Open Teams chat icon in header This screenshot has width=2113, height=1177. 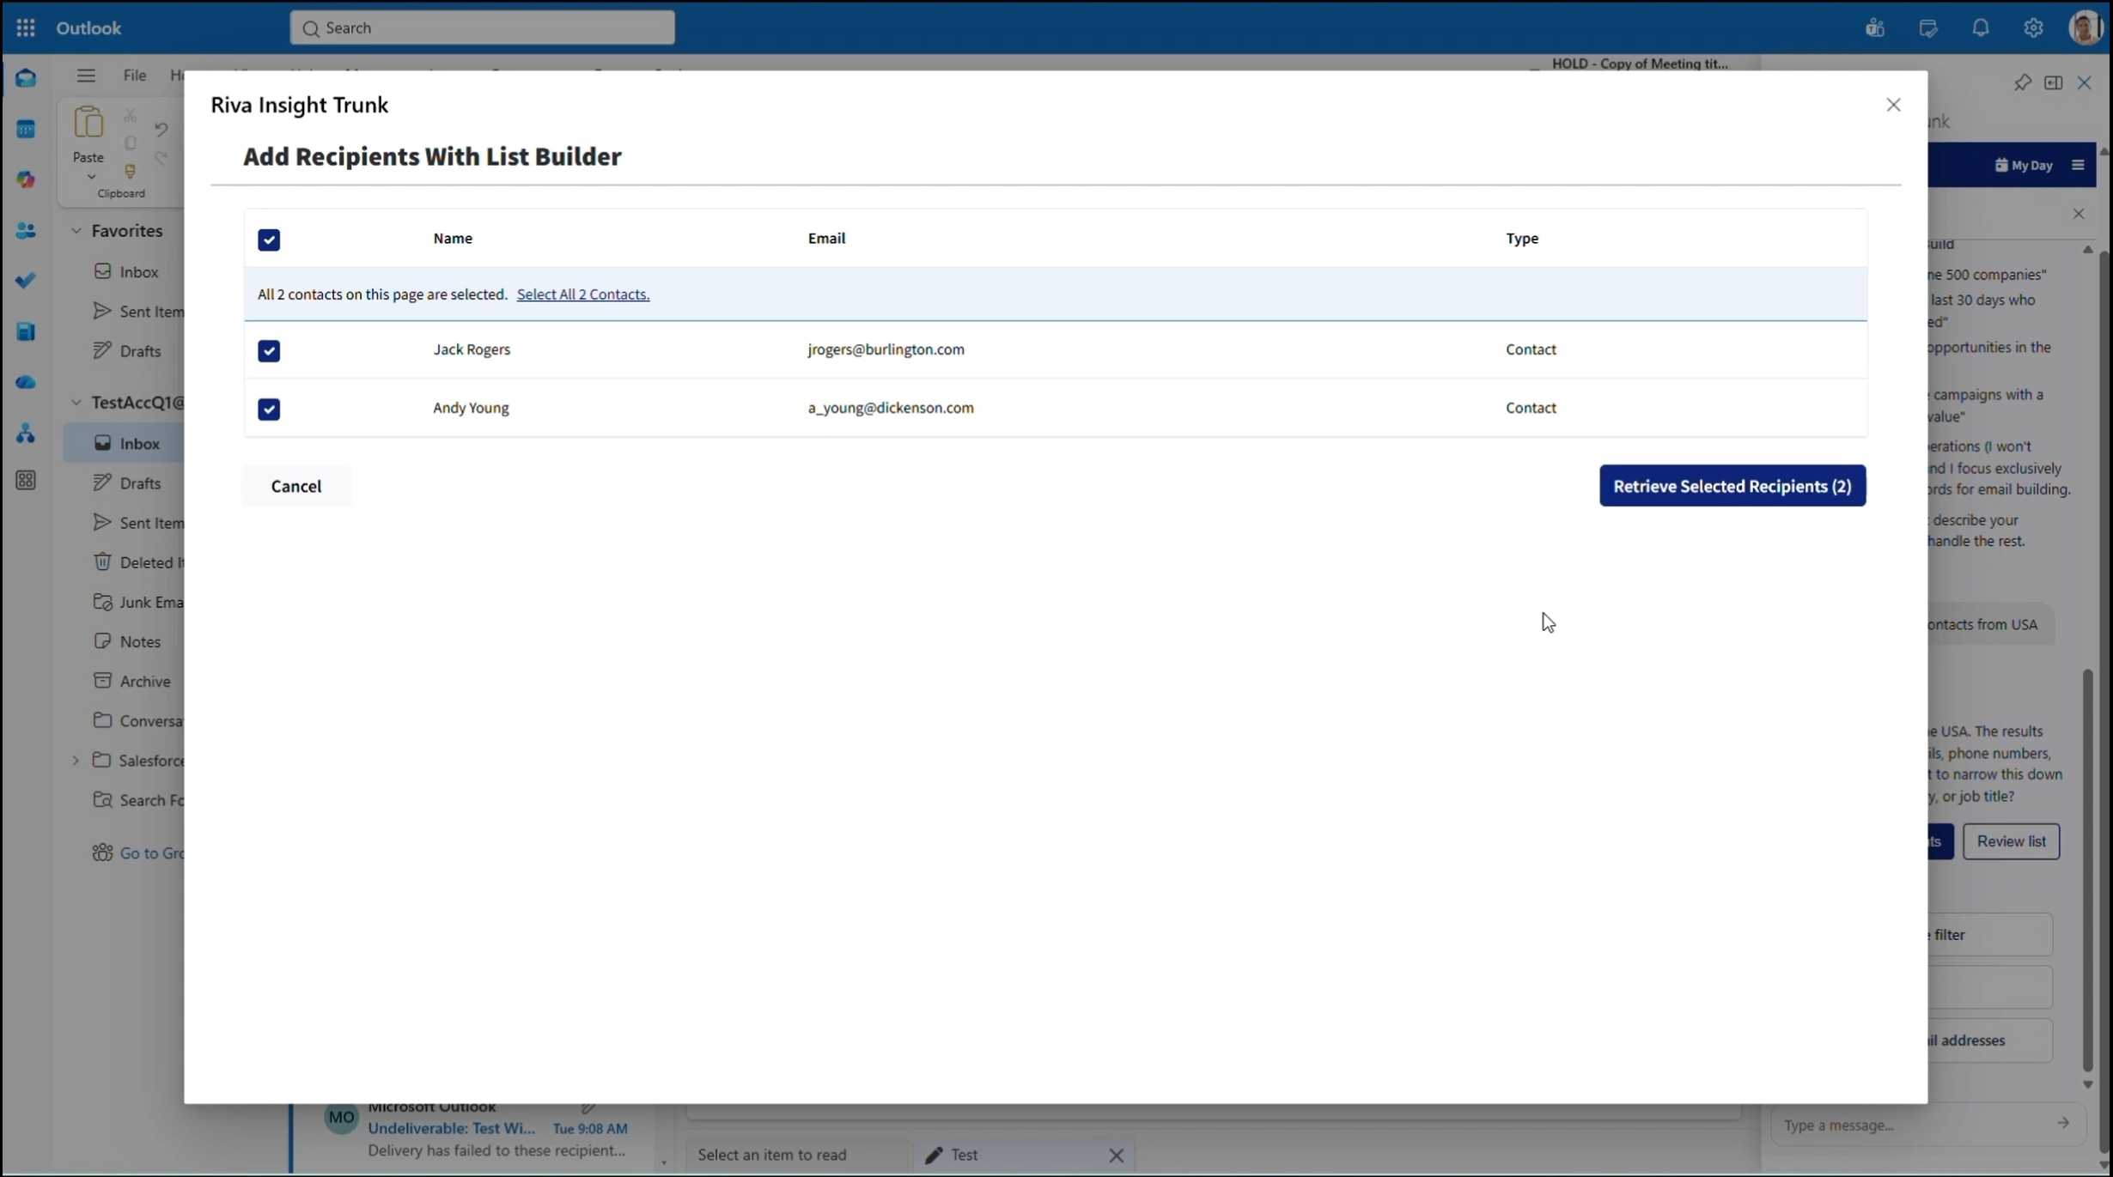1875,27
